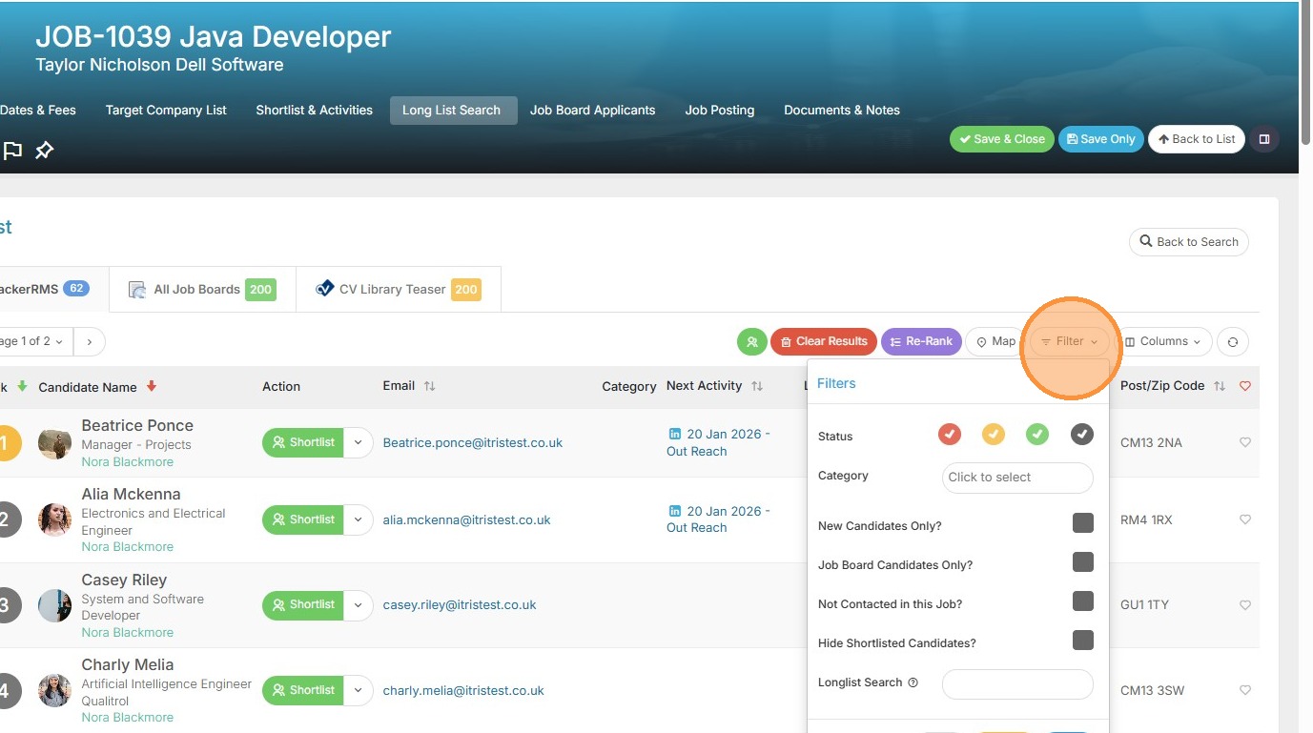Toggle the red status filter circle
The image size is (1313, 733).
[x=949, y=435]
